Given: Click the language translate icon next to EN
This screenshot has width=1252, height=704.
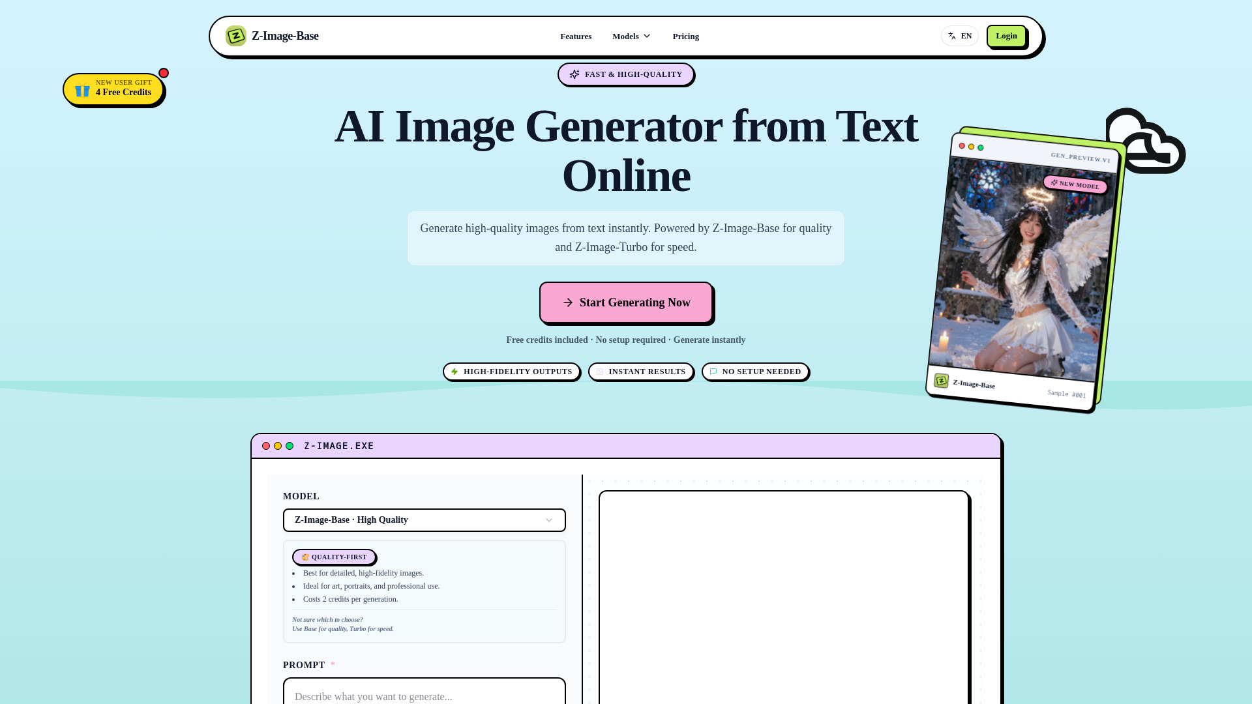Looking at the screenshot, I should 951,36.
